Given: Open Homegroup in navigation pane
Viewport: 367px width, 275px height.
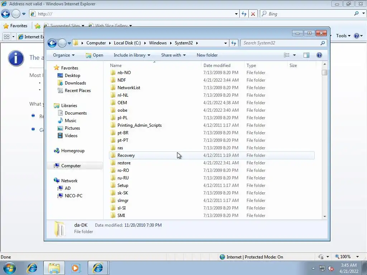Looking at the screenshot, I should click(x=72, y=151).
